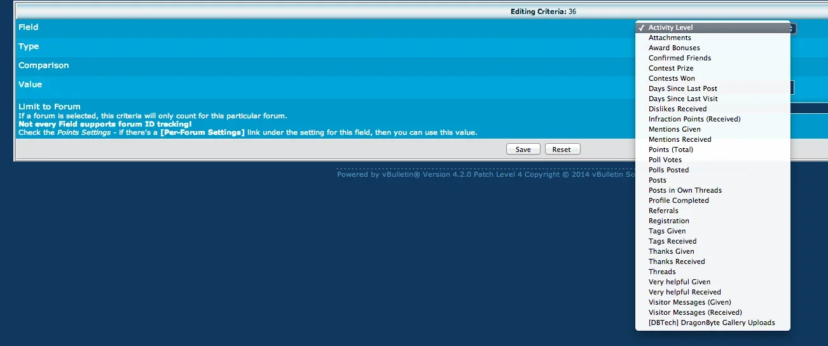Pick Confirmed Friends from dropdown list
Image resolution: width=828 pixels, height=346 pixels.
[713, 58]
